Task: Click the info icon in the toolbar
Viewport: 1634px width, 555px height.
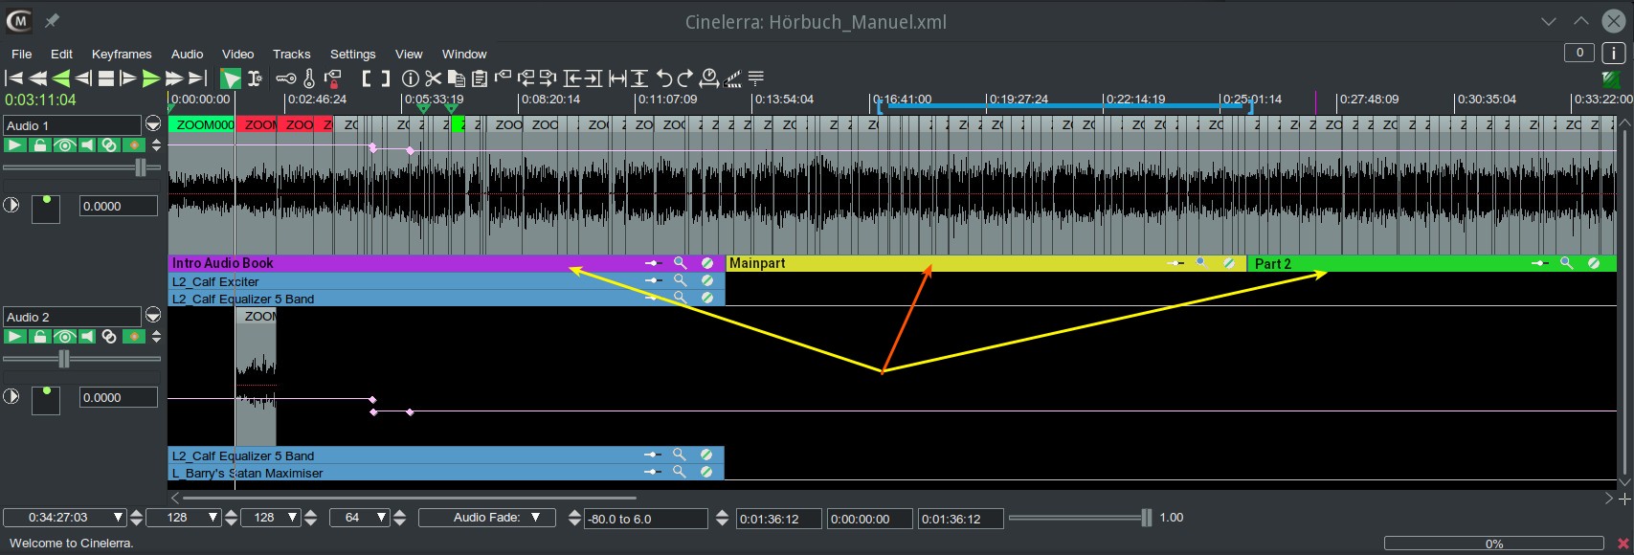Action: (410, 78)
